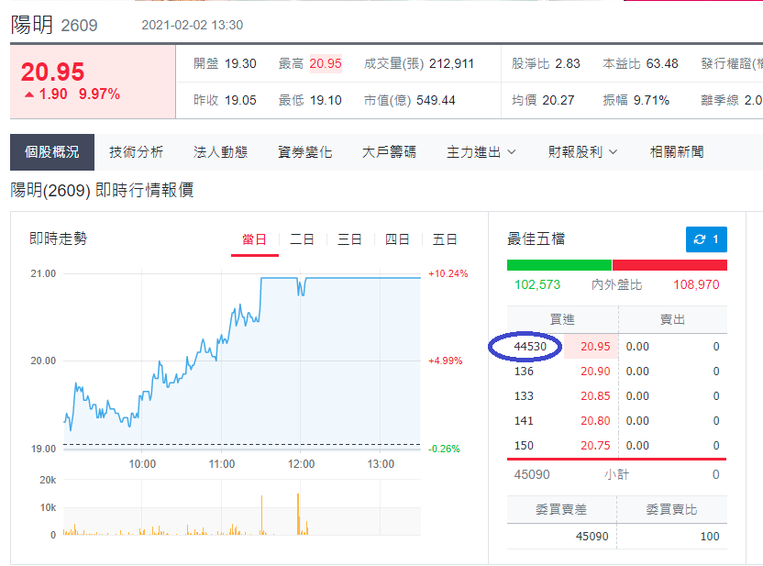Click the bid quantity 44530

click(x=530, y=347)
